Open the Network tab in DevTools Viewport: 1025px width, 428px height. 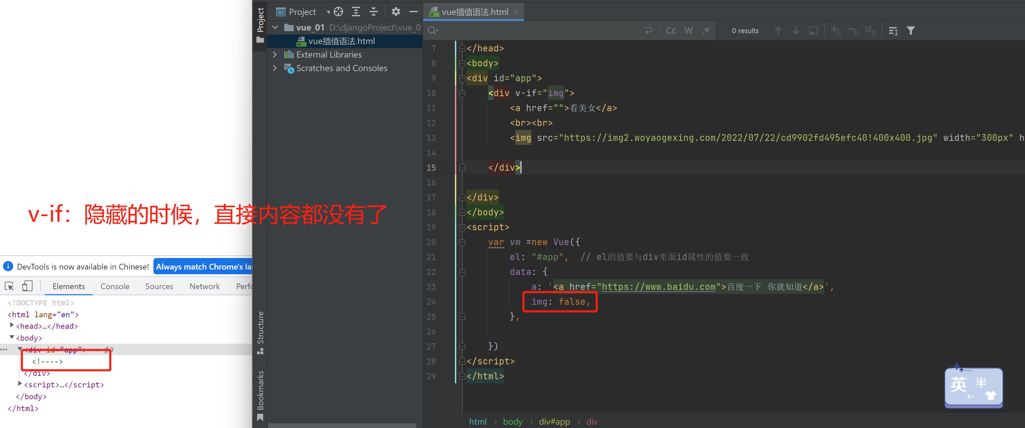point(205,286)
